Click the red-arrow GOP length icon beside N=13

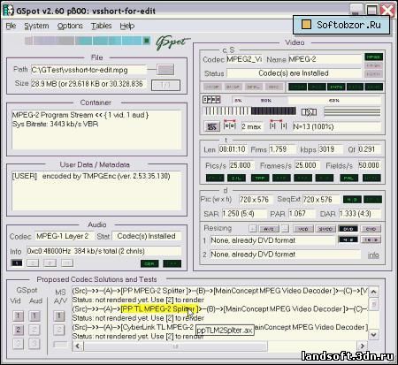(x=278, y=125)
